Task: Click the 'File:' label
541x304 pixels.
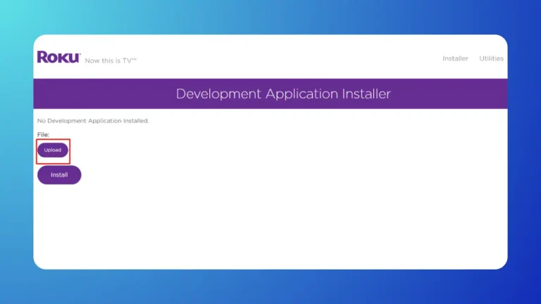Action: click(x=43, y=135)
